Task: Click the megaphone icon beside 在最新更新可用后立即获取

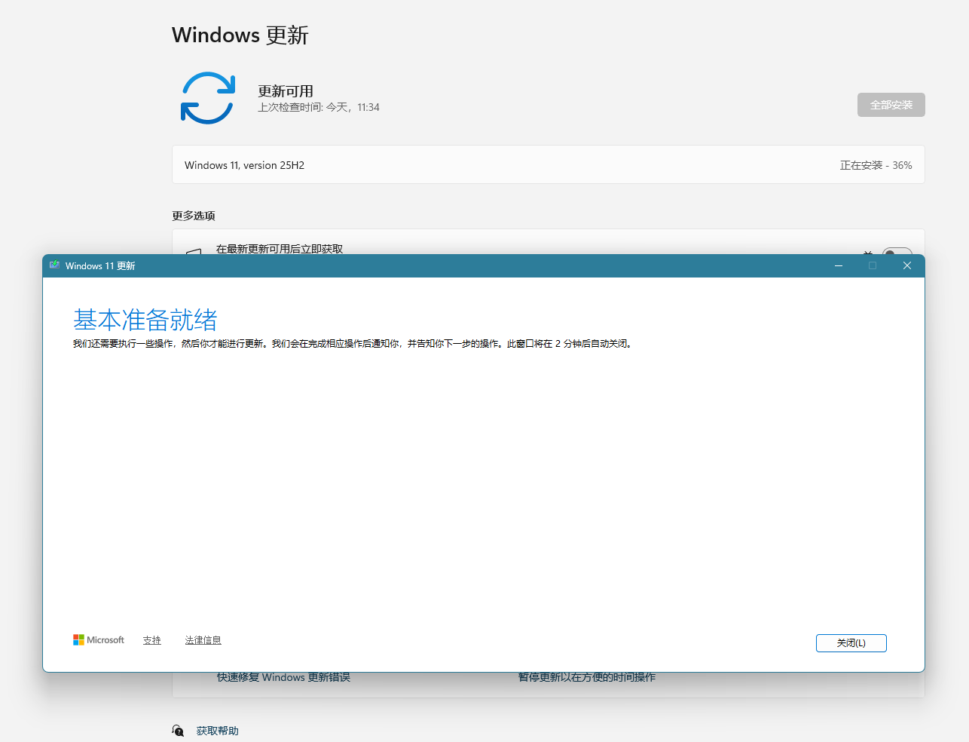Action: pos(194,251)
